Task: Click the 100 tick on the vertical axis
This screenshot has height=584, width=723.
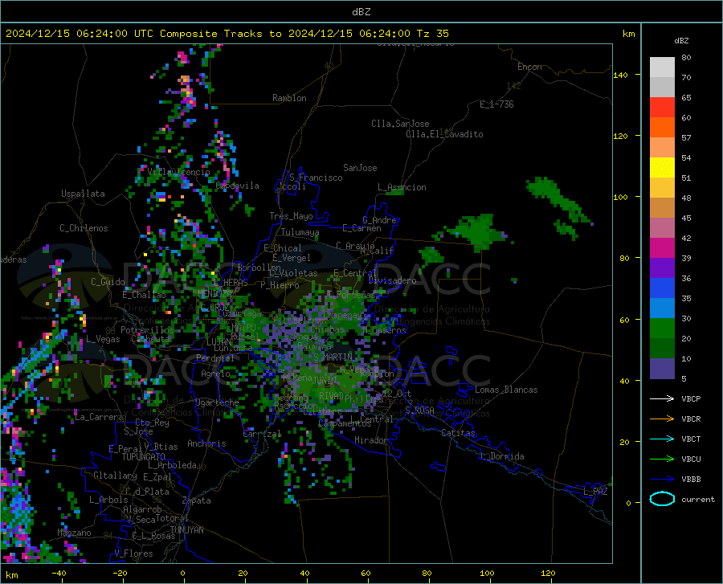Action: (x=620, y=197)
